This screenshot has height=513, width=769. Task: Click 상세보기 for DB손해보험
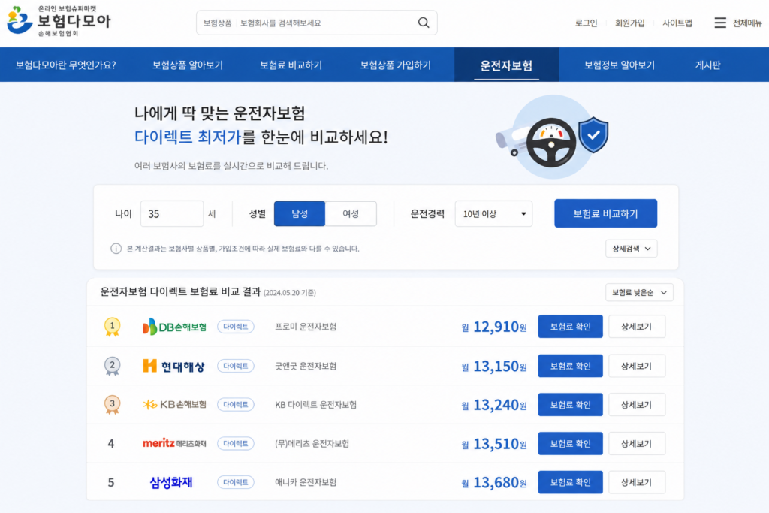(637, 327)
